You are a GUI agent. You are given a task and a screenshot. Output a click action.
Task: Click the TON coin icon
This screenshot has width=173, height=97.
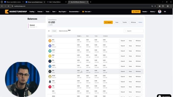[x=50, y=82]
